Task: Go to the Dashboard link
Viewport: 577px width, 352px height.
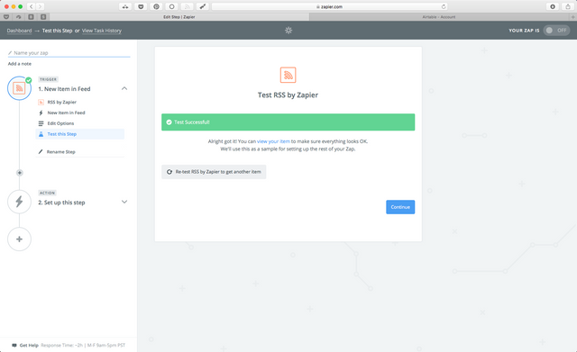Action: click(19, 31)
